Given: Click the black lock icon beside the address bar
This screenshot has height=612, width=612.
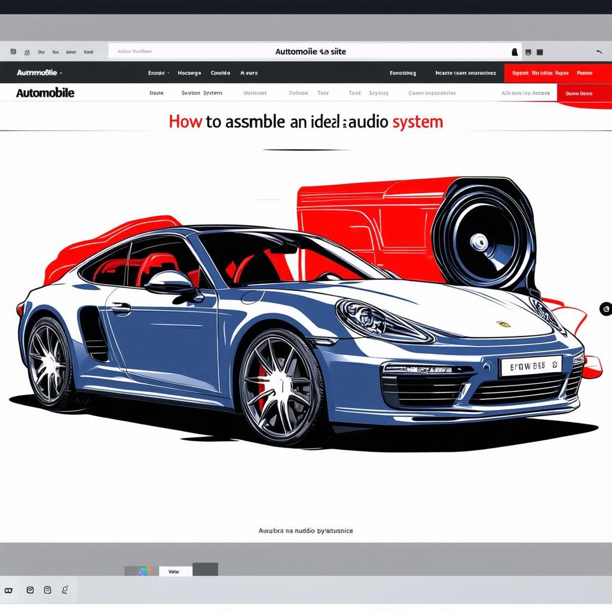Looking at the screenshot, I should click(x=514, y=52).
